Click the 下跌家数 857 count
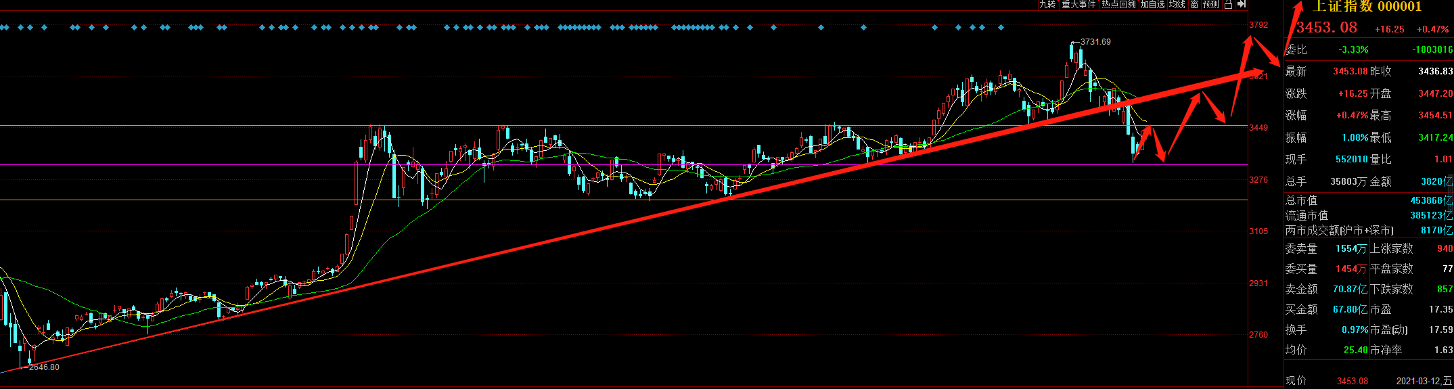Viewport: 1454px width, 389px height. (1445, 289)
